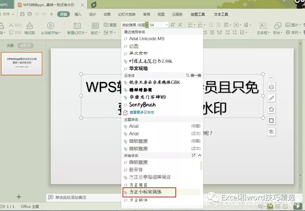Click the Reset (重置) slide button
Screen dimensions: 305x211
click(110, 25)
